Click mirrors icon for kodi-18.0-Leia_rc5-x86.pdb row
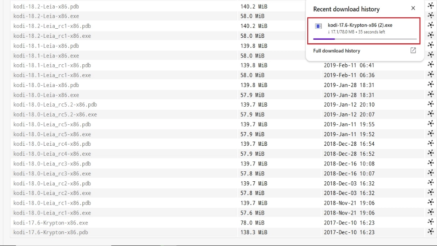This screenshot has height=246, width=437. click(x=431, y=123)
